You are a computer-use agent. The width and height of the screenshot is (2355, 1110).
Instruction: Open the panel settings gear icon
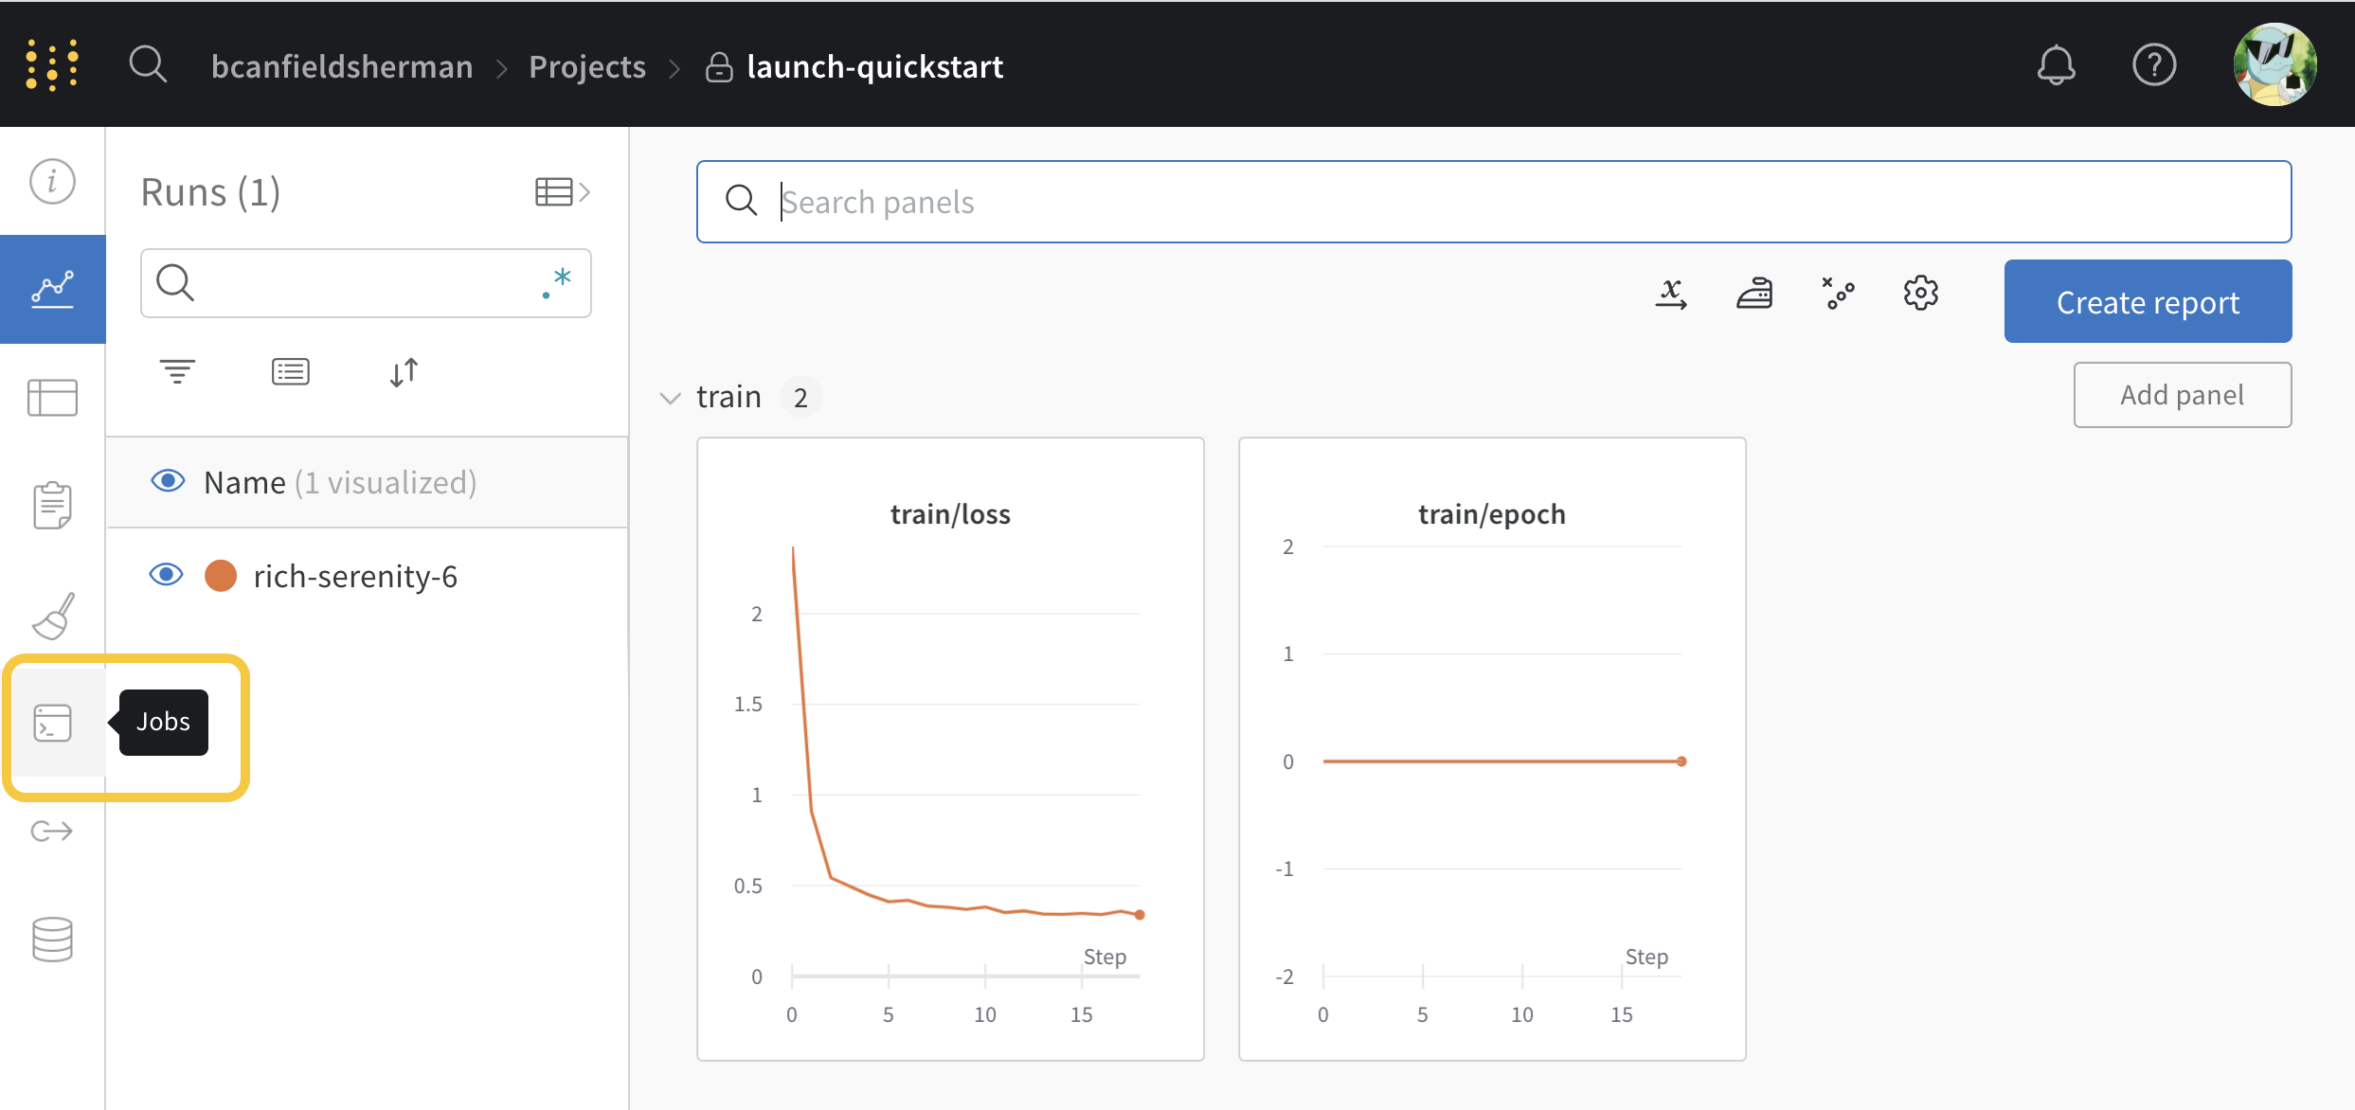pos(1921,294)
